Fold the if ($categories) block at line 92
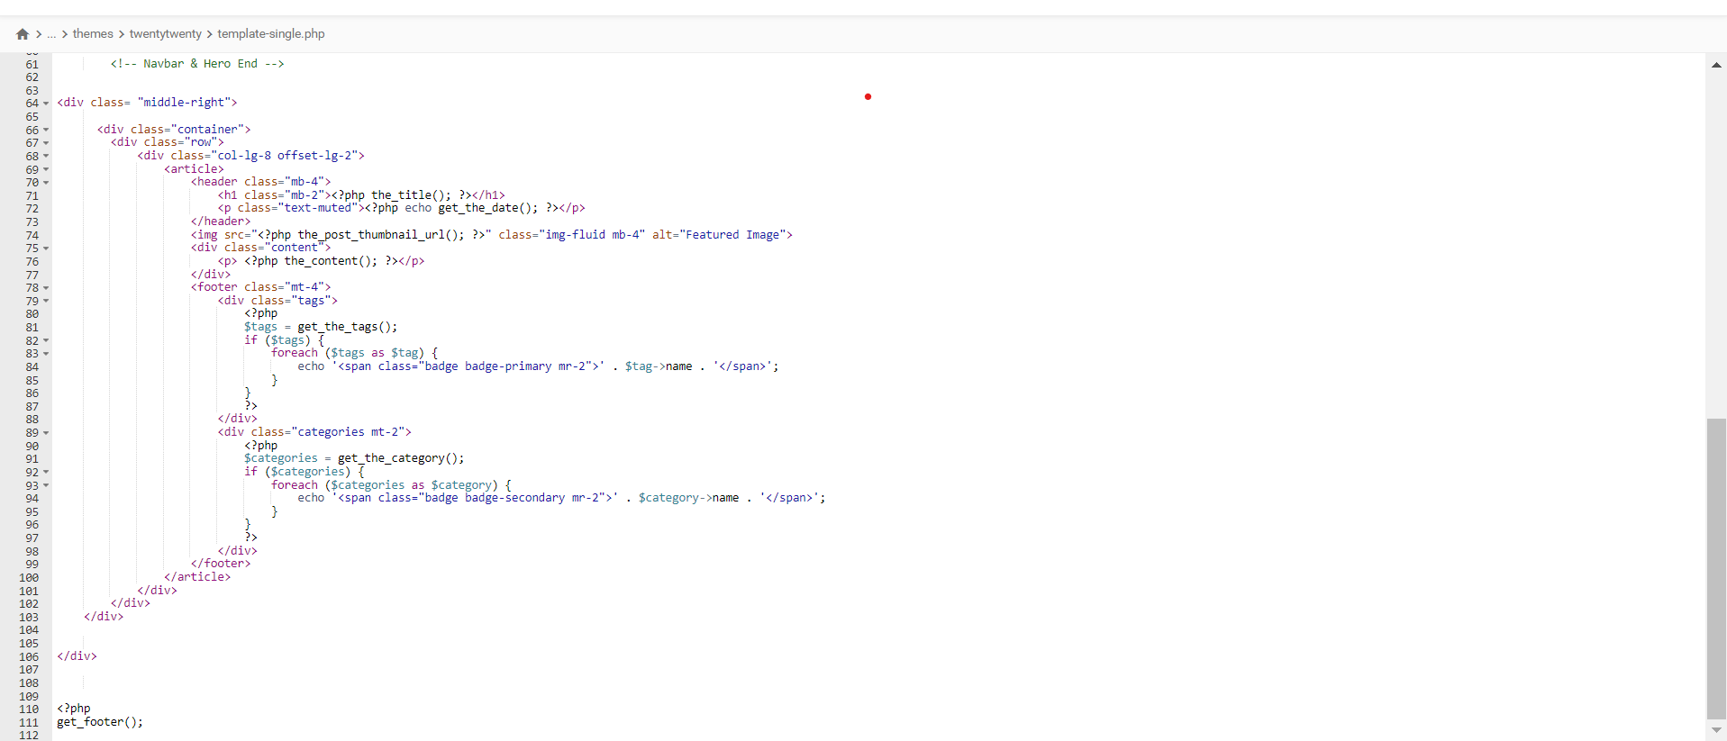The width and height of the screenshot is (1727, 741). tap(46, 472)
